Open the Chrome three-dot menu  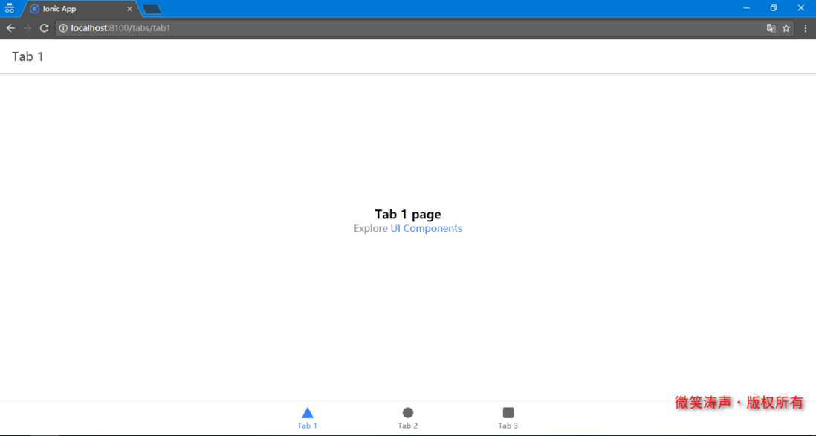pos(806,28)
